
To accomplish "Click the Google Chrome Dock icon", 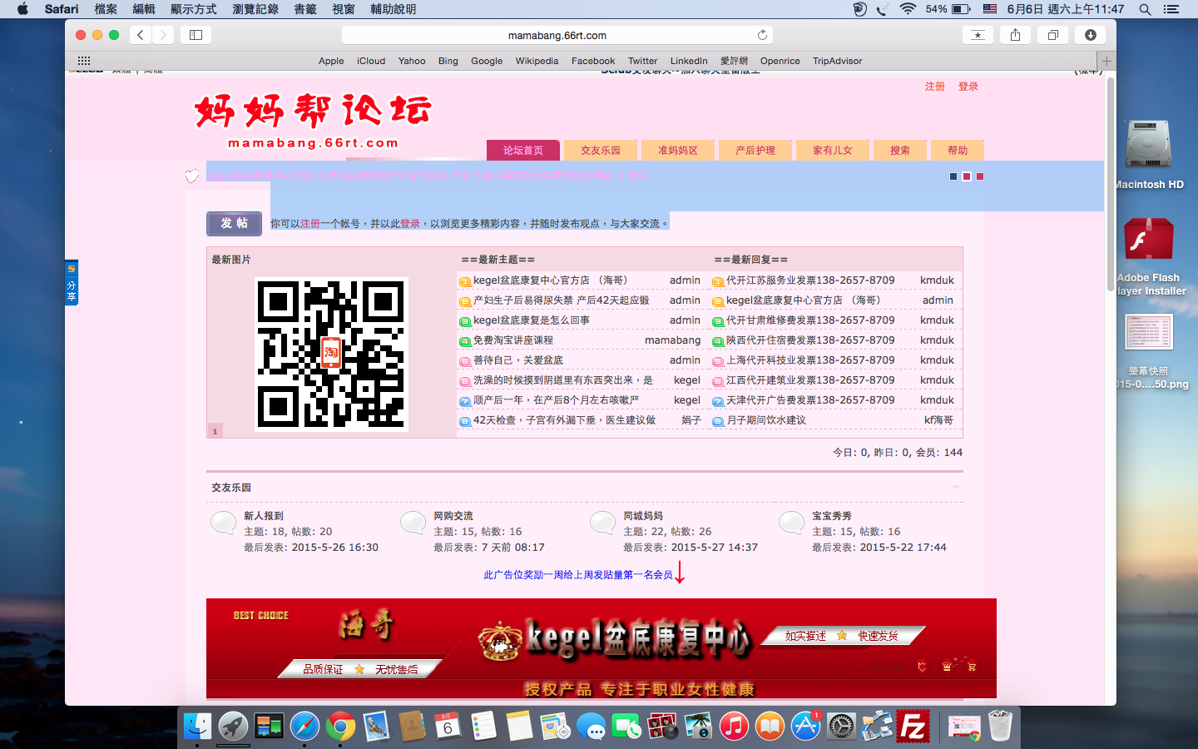I will 340,727.
